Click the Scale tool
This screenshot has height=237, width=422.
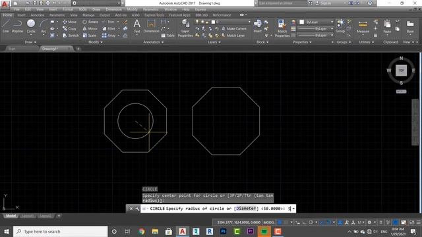click(90, 36)
